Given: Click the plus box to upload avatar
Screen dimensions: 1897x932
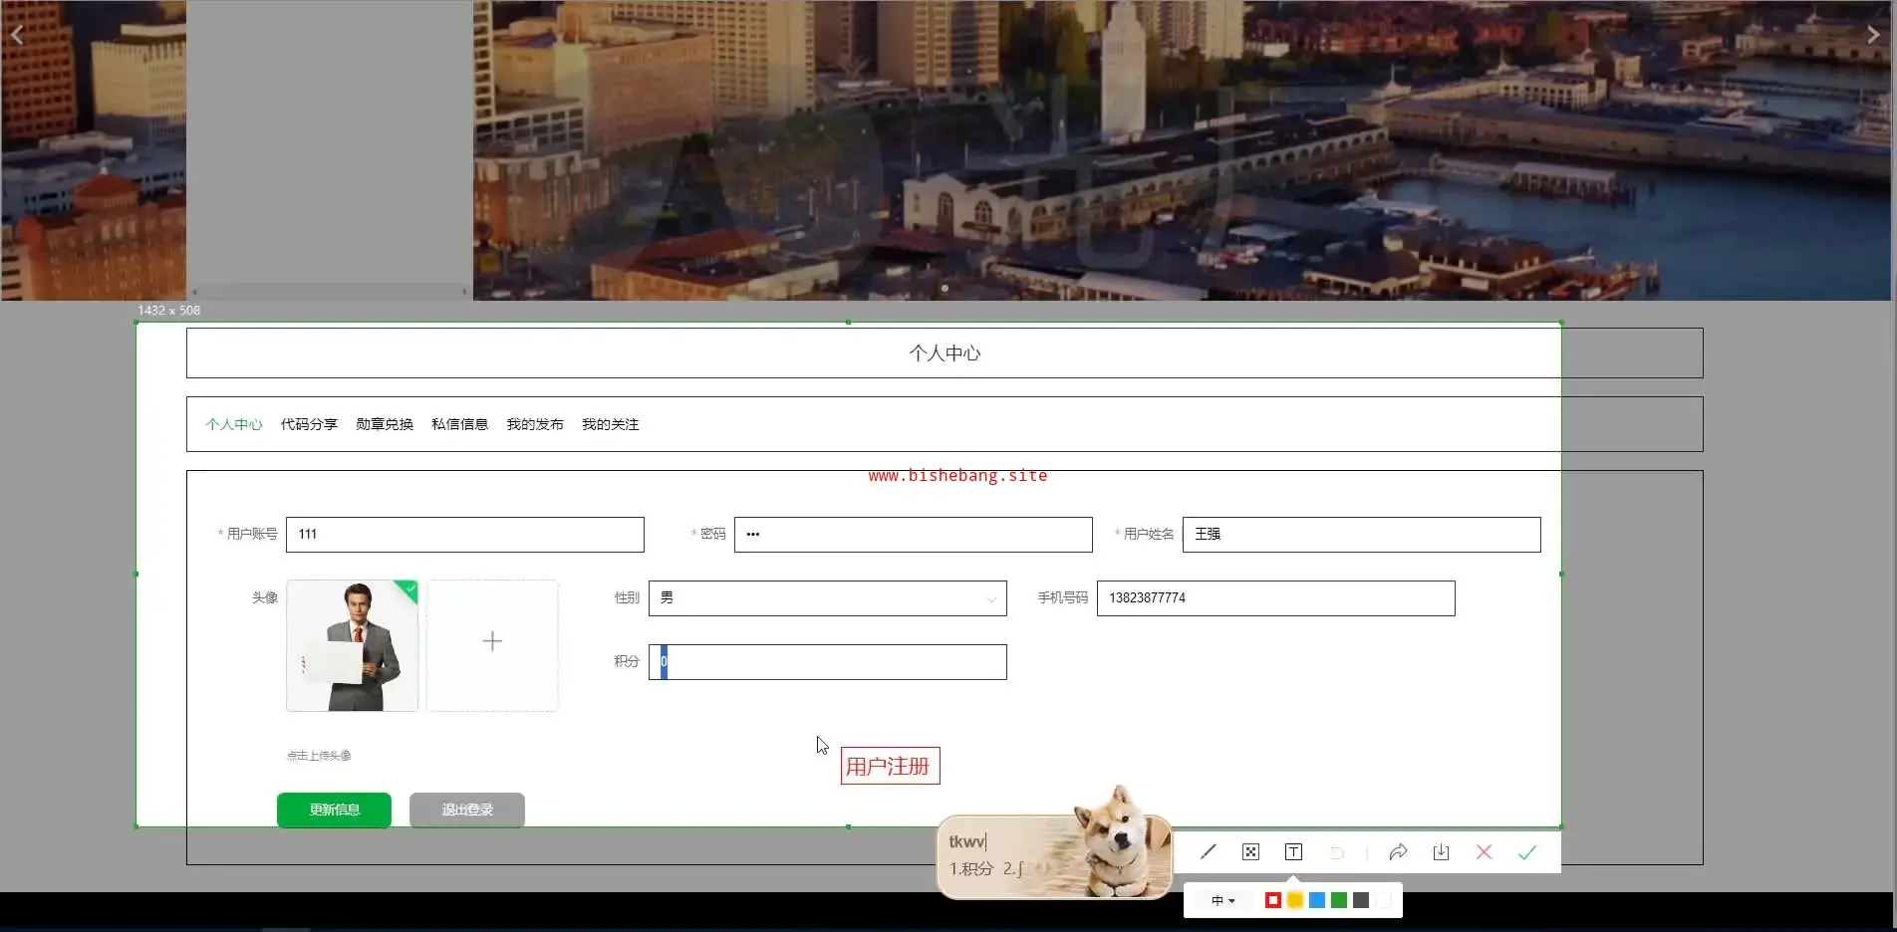Looking at the screenshot, I should point(492,645).
